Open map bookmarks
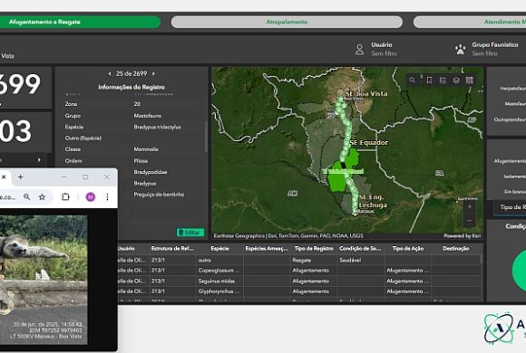 click(429, 81)
